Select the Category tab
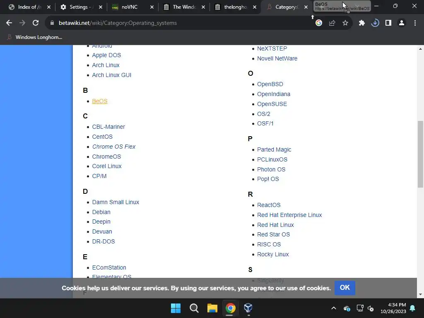The height and width of the screenshot is (318, 424). point(287,7)
